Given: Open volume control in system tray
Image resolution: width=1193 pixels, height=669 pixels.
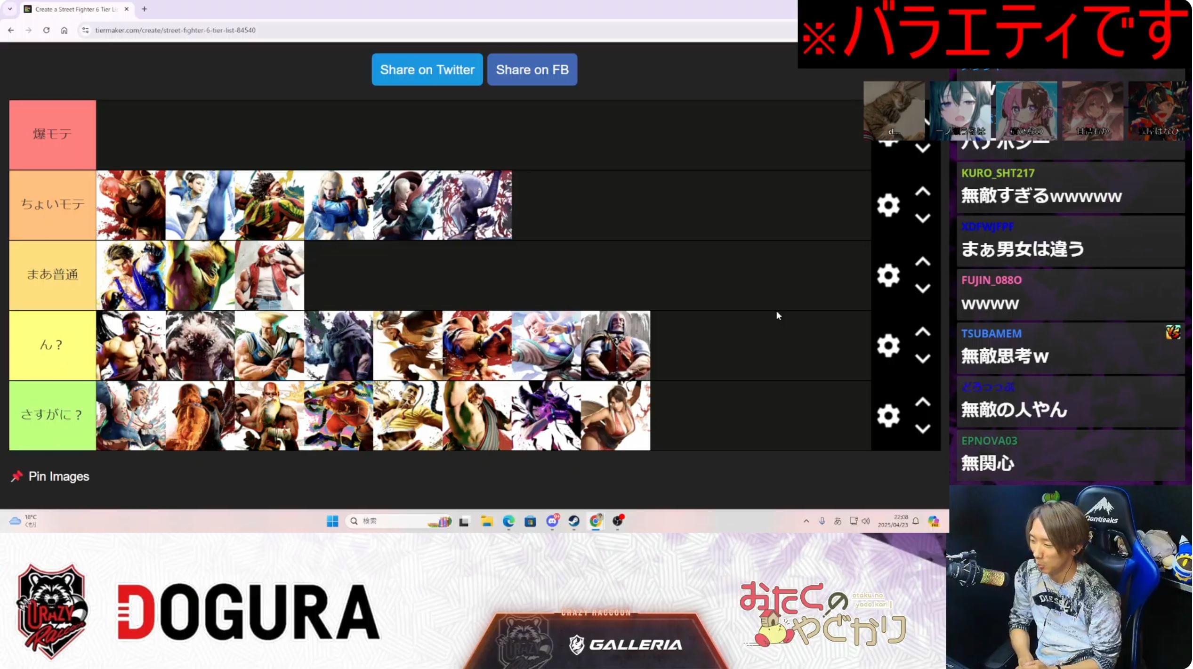Looking at the screenshot, I should click(x=866, y=521).
